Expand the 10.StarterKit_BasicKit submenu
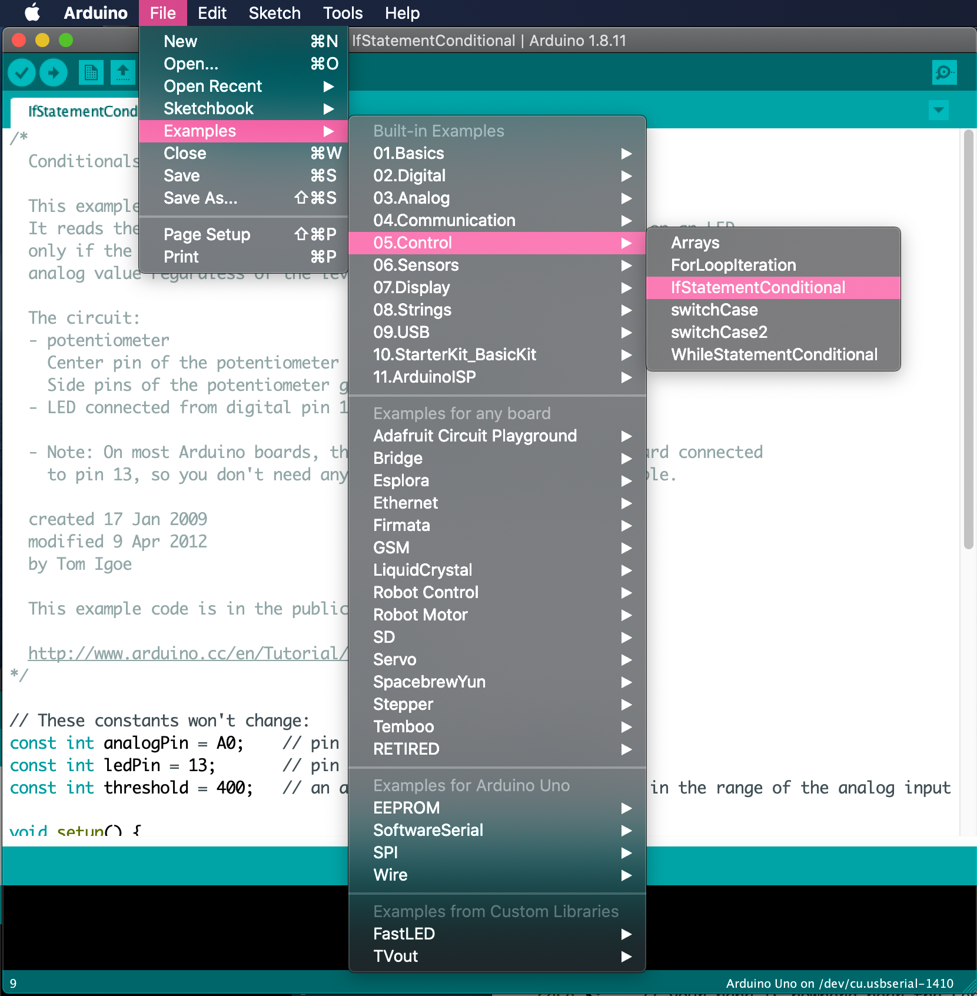Image resolution: width=977 pixels, height=996 pixels. tap(497, 354)
